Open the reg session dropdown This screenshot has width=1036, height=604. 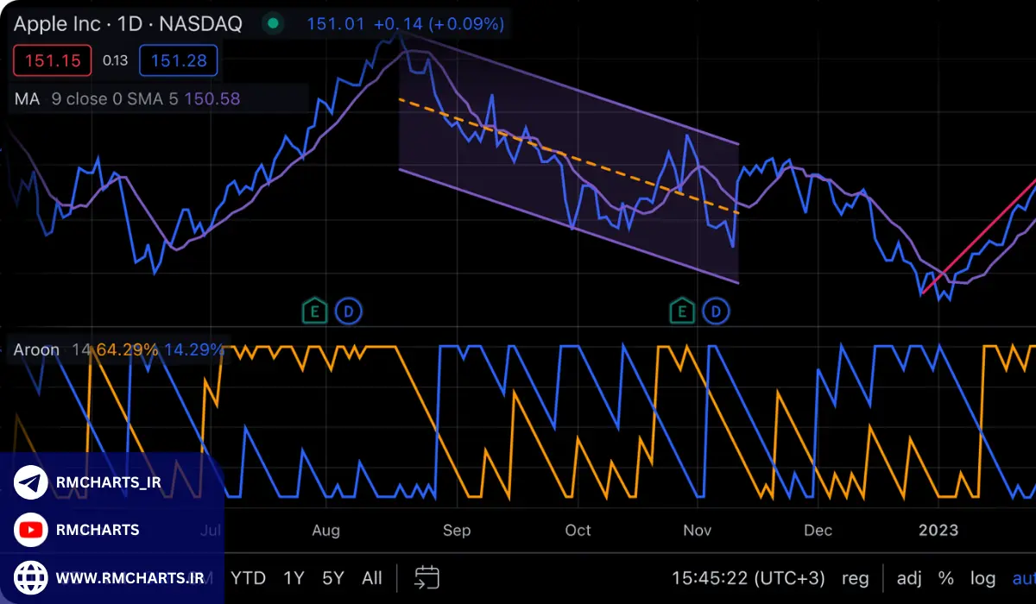pos(856,578)
